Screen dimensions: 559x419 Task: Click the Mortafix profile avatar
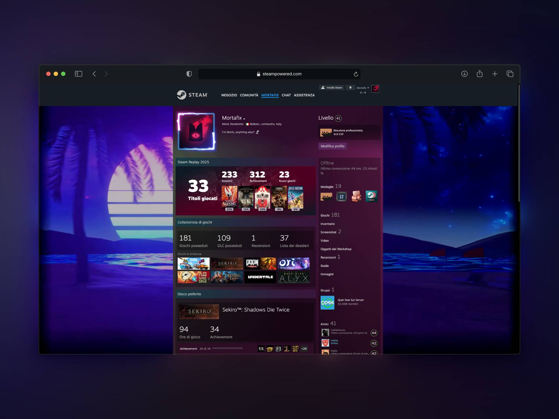[x=196, y=132]
